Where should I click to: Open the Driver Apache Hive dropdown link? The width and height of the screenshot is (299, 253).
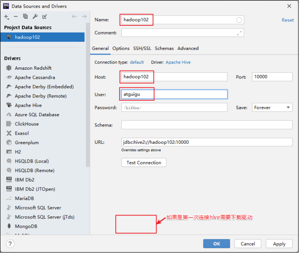pos(178,62)
